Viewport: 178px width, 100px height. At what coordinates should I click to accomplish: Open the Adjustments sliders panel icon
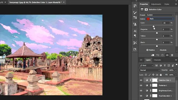[x=135, y=17]
